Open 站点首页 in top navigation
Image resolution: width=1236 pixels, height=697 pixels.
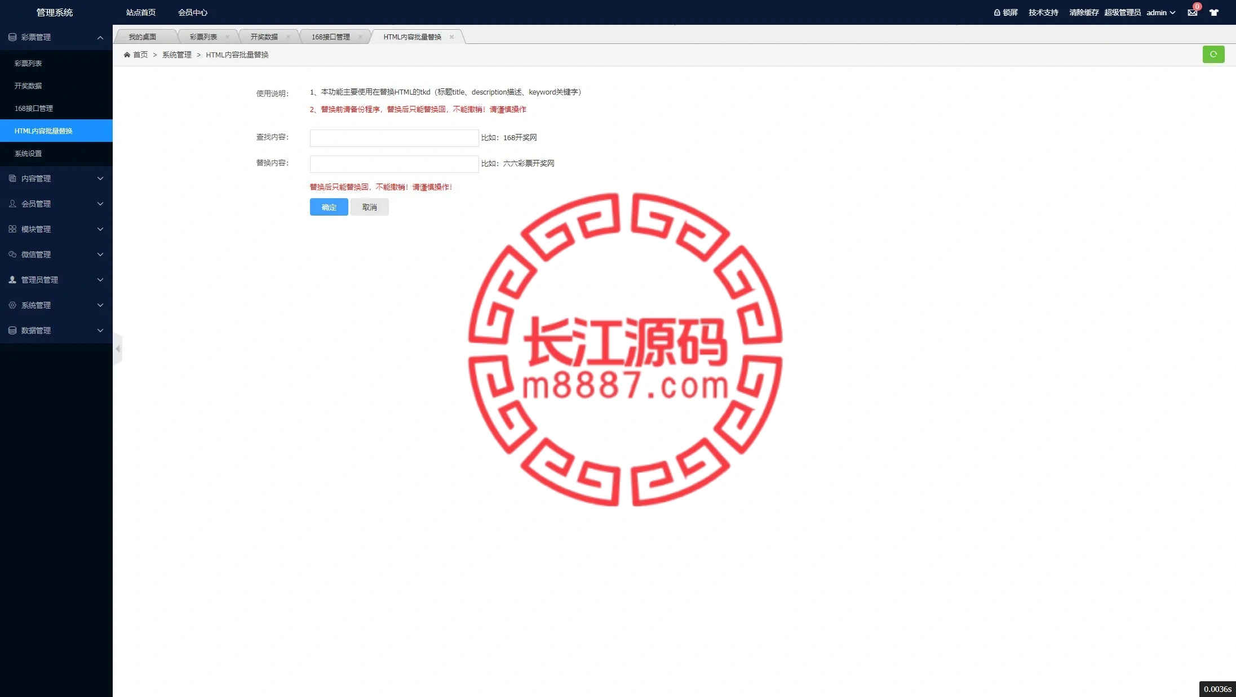141,12
